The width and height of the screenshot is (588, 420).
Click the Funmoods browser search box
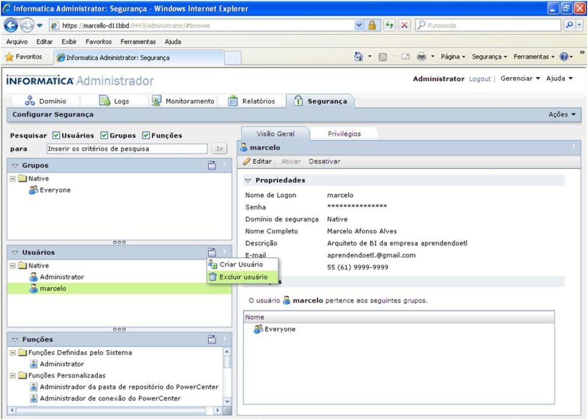[x=488, y=25]
